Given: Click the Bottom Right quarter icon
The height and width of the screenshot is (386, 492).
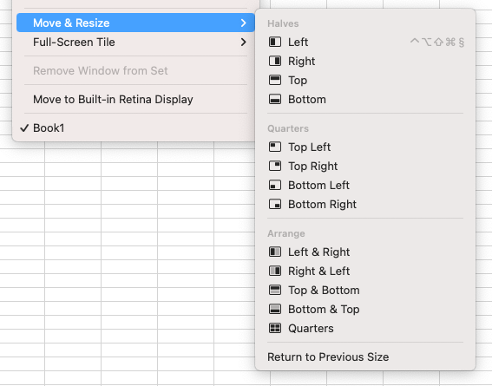Looking at the screenshot, I should click(275, 204).
